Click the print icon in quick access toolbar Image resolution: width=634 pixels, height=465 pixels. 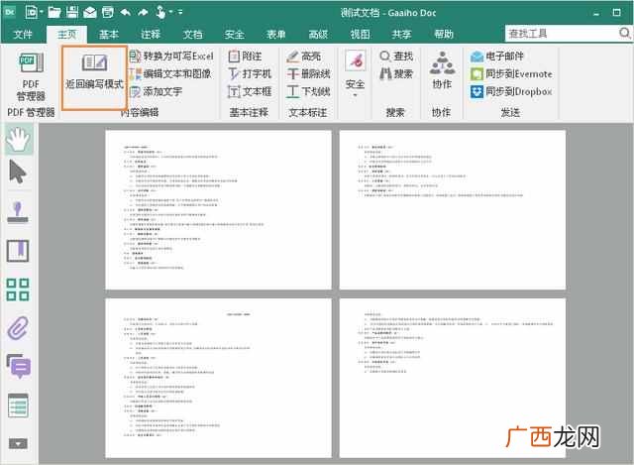108,13
